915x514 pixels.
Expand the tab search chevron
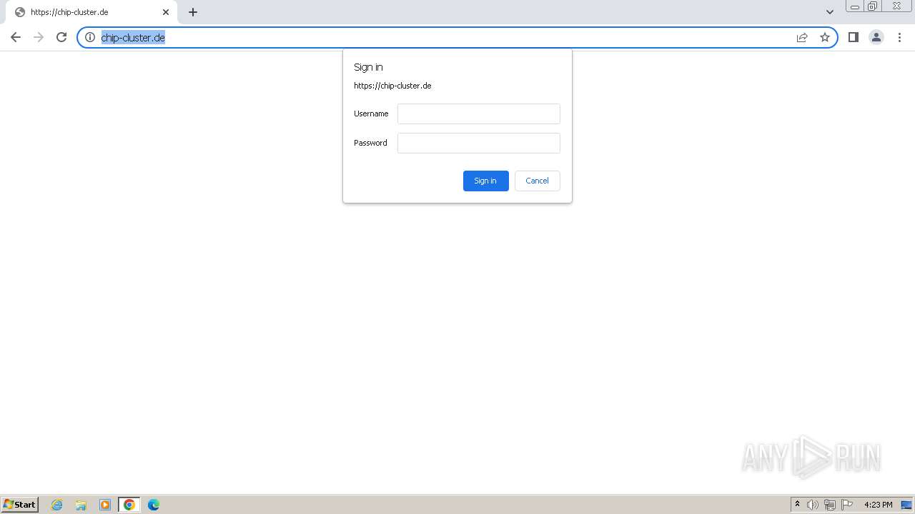click(830, 12)
